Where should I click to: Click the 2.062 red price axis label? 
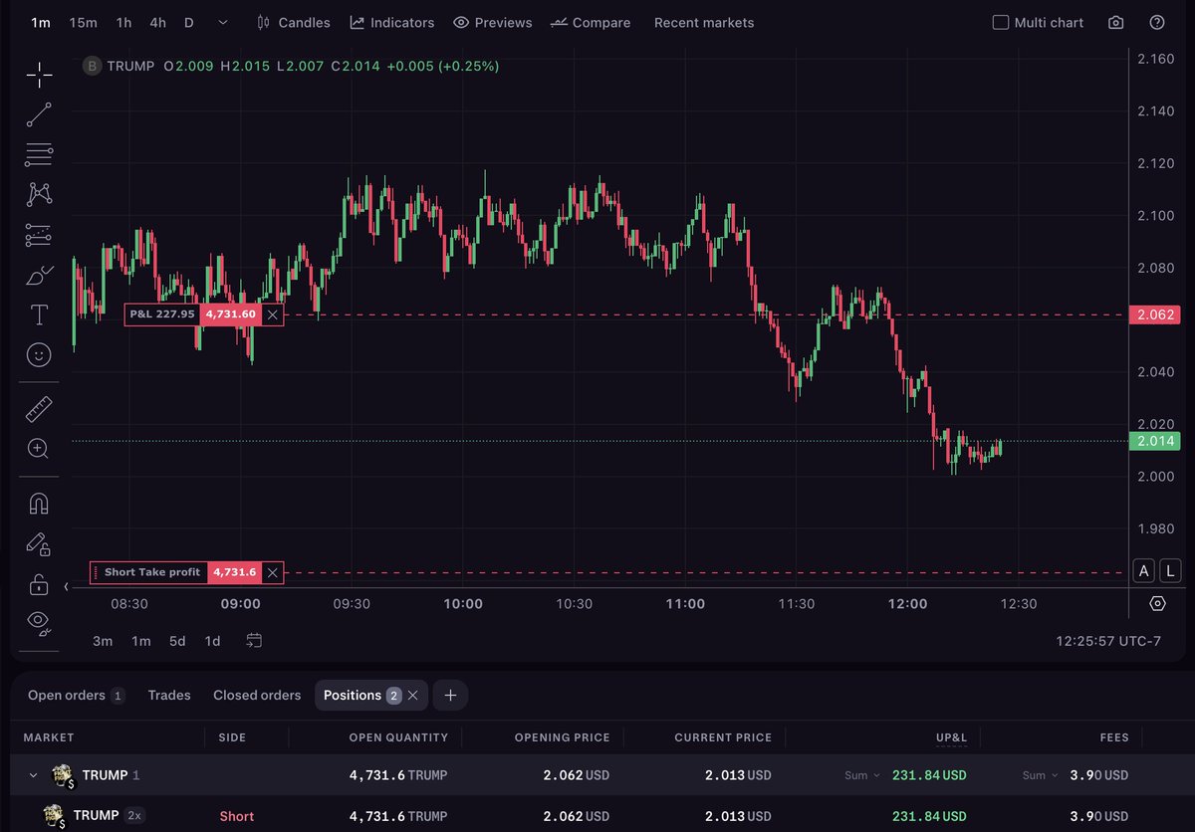click(1154, 314)
